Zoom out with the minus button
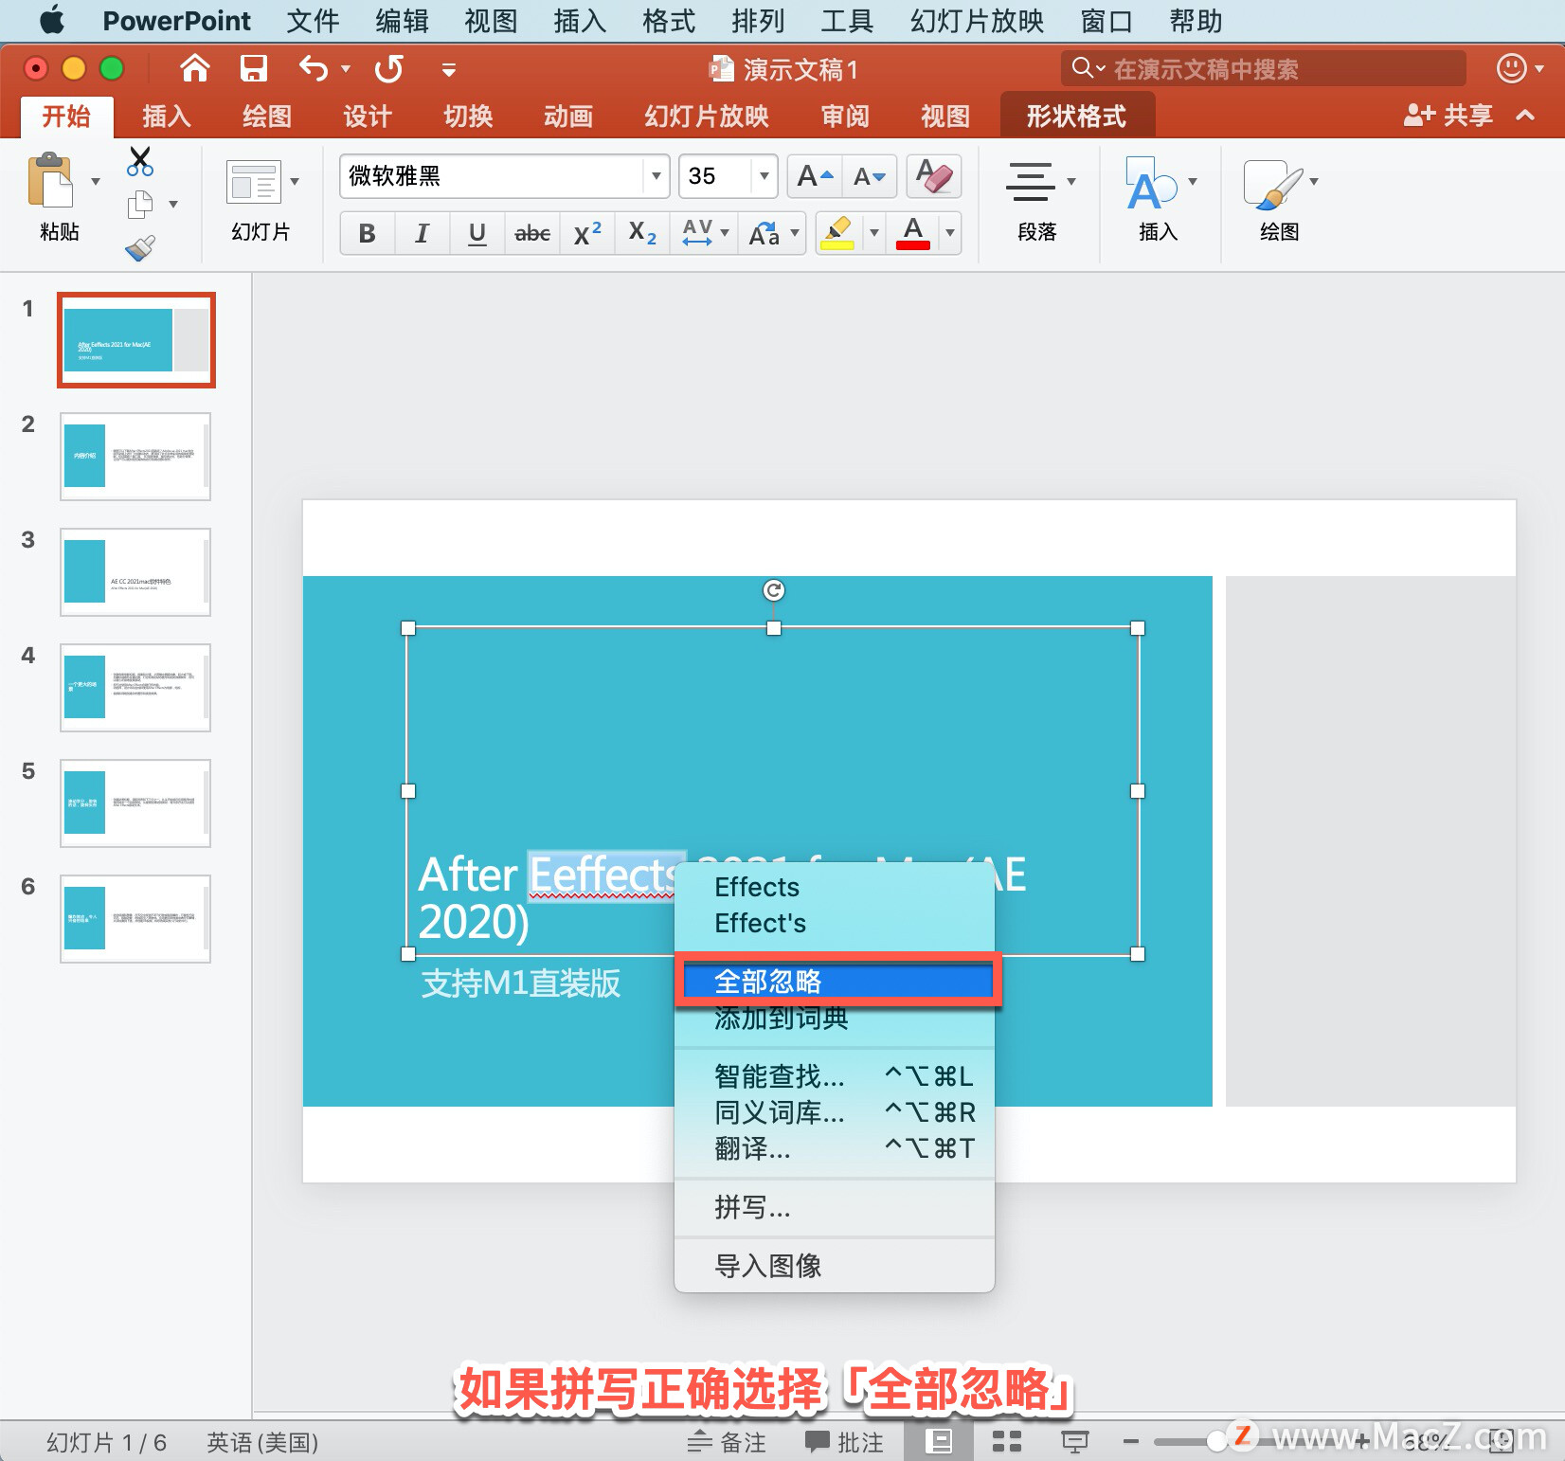 point(1130,1441)
